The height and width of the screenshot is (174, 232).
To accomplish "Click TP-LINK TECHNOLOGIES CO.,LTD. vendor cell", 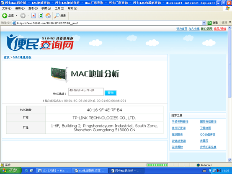I will (x=104, y=118).
